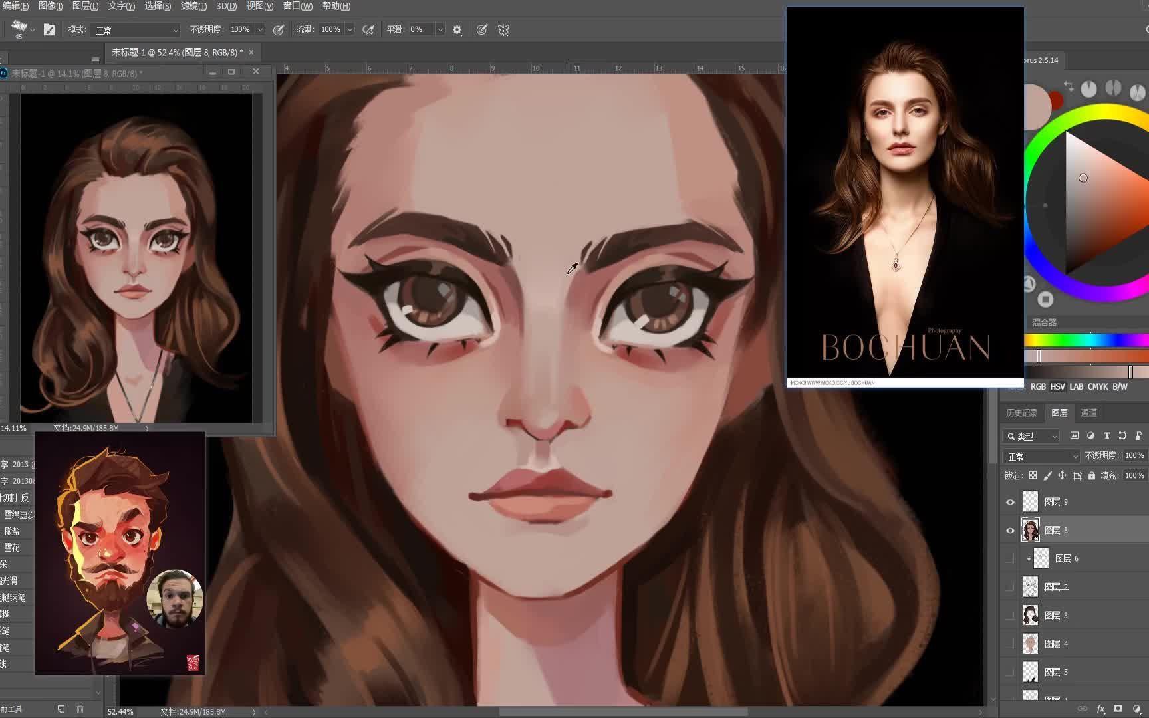Add layer mask icon

[x=1118, y=709]
